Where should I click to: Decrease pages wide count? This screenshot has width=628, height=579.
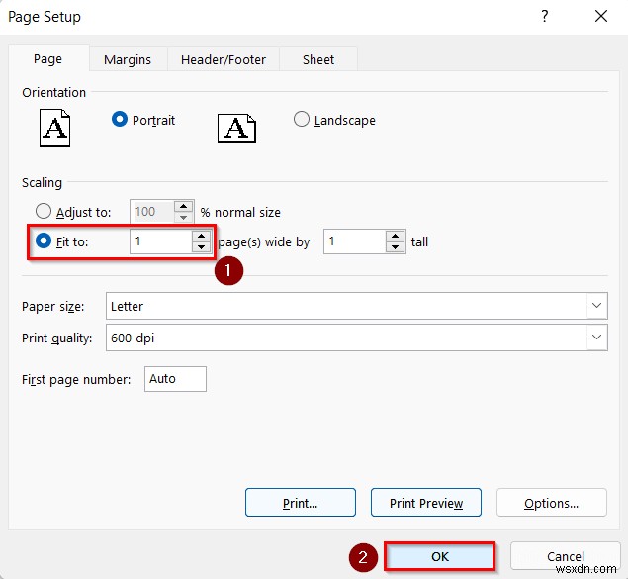(x=201, y=246)
